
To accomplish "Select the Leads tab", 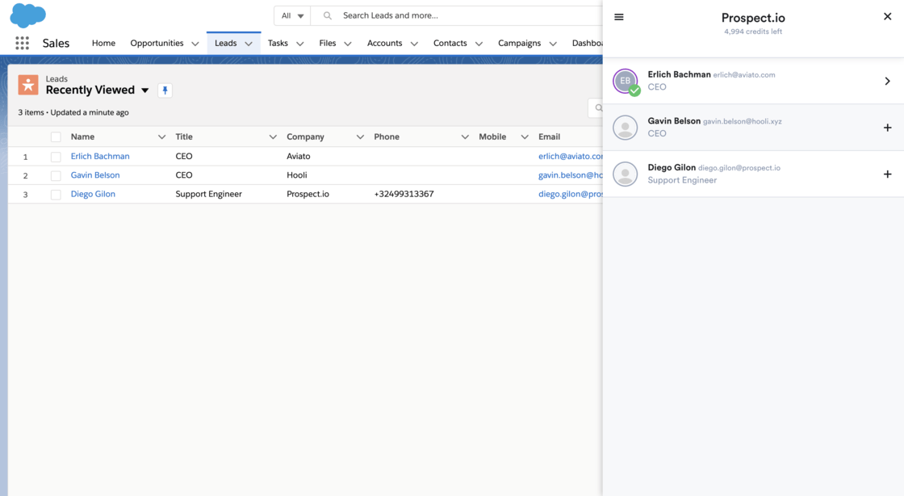I will pyautogui.click(x=225, y=44).
